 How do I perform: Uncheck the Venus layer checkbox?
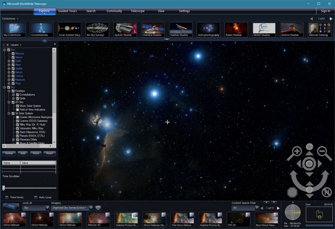coord(13,57)
